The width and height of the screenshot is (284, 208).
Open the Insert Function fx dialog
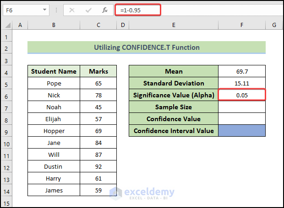[x=104, y=10]
